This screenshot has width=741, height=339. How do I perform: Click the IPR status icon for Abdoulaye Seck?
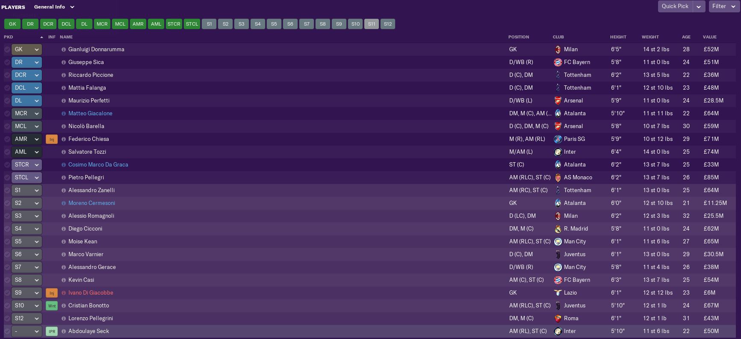point(52,331)
